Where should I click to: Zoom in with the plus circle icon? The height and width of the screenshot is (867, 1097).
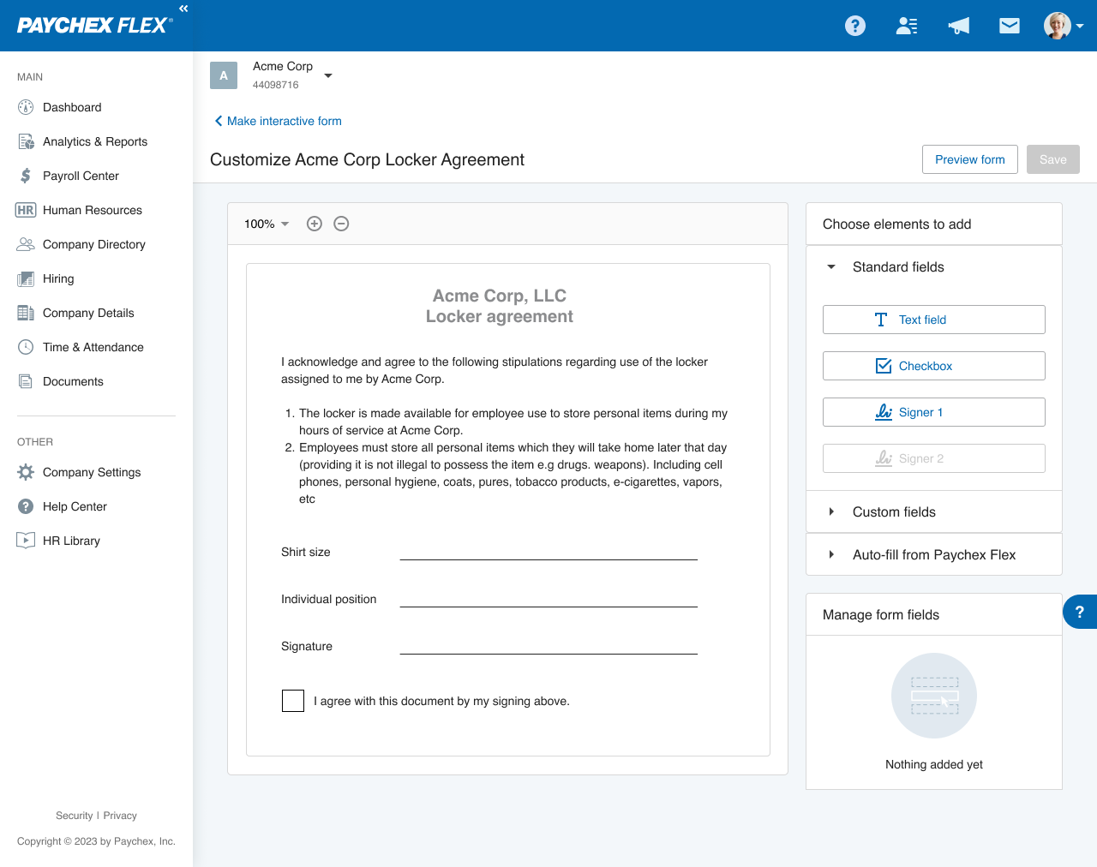point(315,224)
